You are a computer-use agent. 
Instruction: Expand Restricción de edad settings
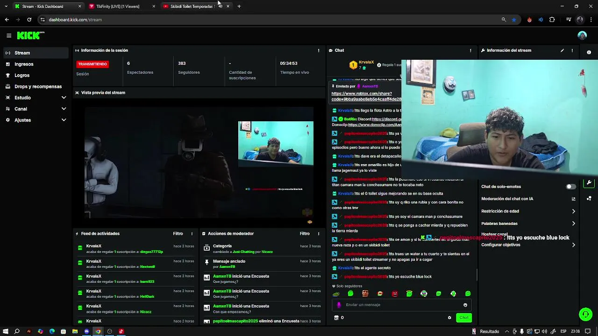[528, 211]
